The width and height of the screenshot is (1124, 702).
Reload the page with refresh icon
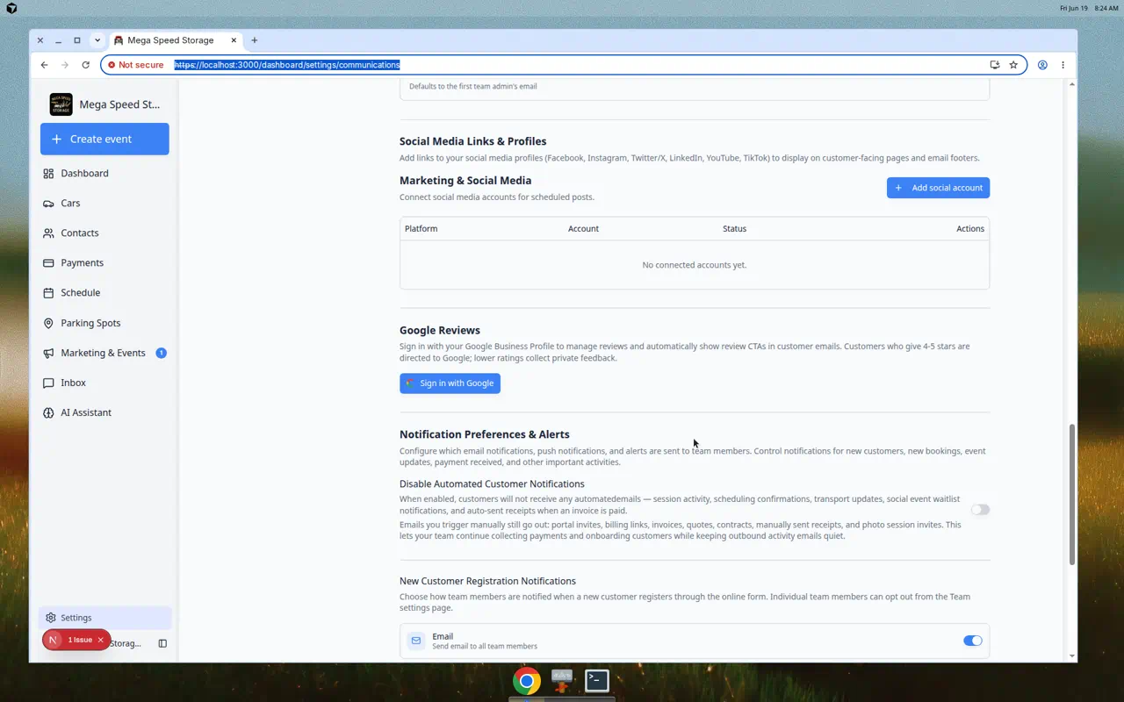[85, 65]
